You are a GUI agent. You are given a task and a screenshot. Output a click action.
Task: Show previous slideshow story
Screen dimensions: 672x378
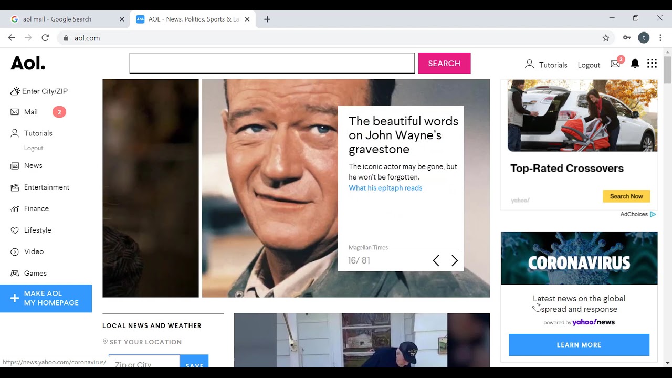coord(436,260)
